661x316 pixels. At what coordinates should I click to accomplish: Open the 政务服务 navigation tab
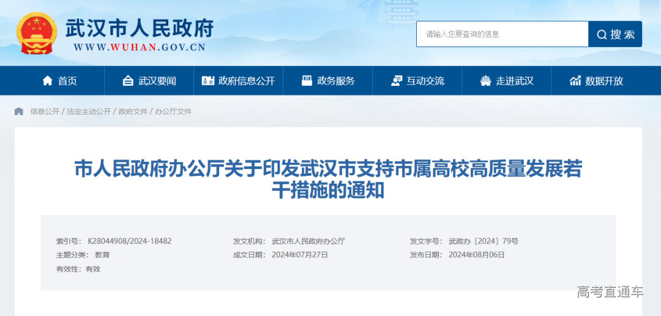[x=328, y=81]
